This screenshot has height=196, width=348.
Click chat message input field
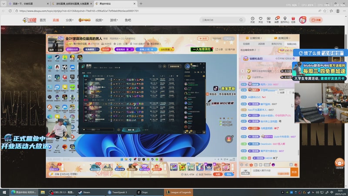click(x=270, y=172)
